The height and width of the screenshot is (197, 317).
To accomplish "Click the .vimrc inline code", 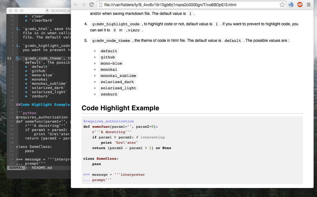I will coord(133,30).
